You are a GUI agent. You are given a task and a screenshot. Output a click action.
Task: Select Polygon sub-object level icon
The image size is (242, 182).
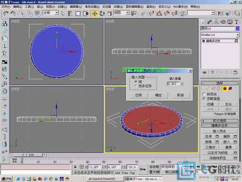point(225,88)
